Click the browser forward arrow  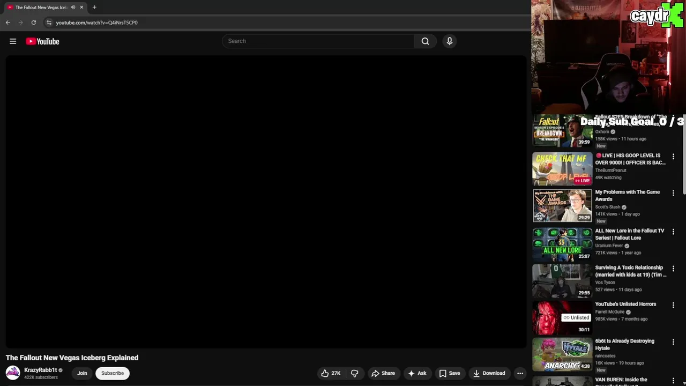(20, 23)
